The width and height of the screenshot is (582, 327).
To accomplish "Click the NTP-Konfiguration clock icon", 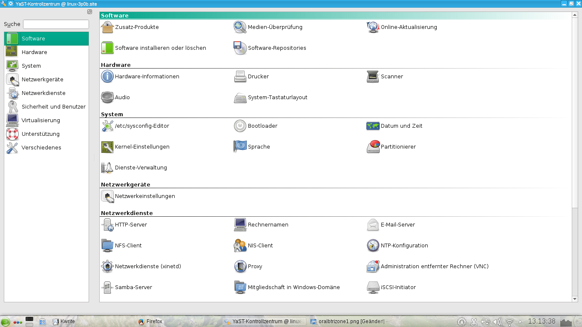I will click(x=373, y=246).
